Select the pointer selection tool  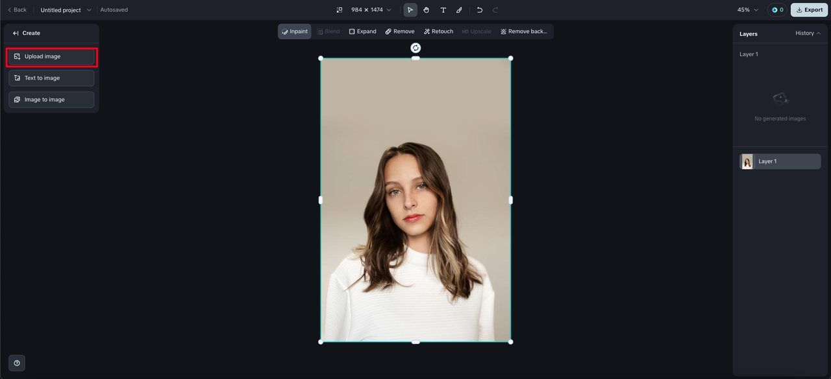410,10
